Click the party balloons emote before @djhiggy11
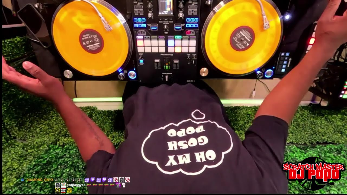The height and width of the screenshot is (195, 347). (63, 185)
